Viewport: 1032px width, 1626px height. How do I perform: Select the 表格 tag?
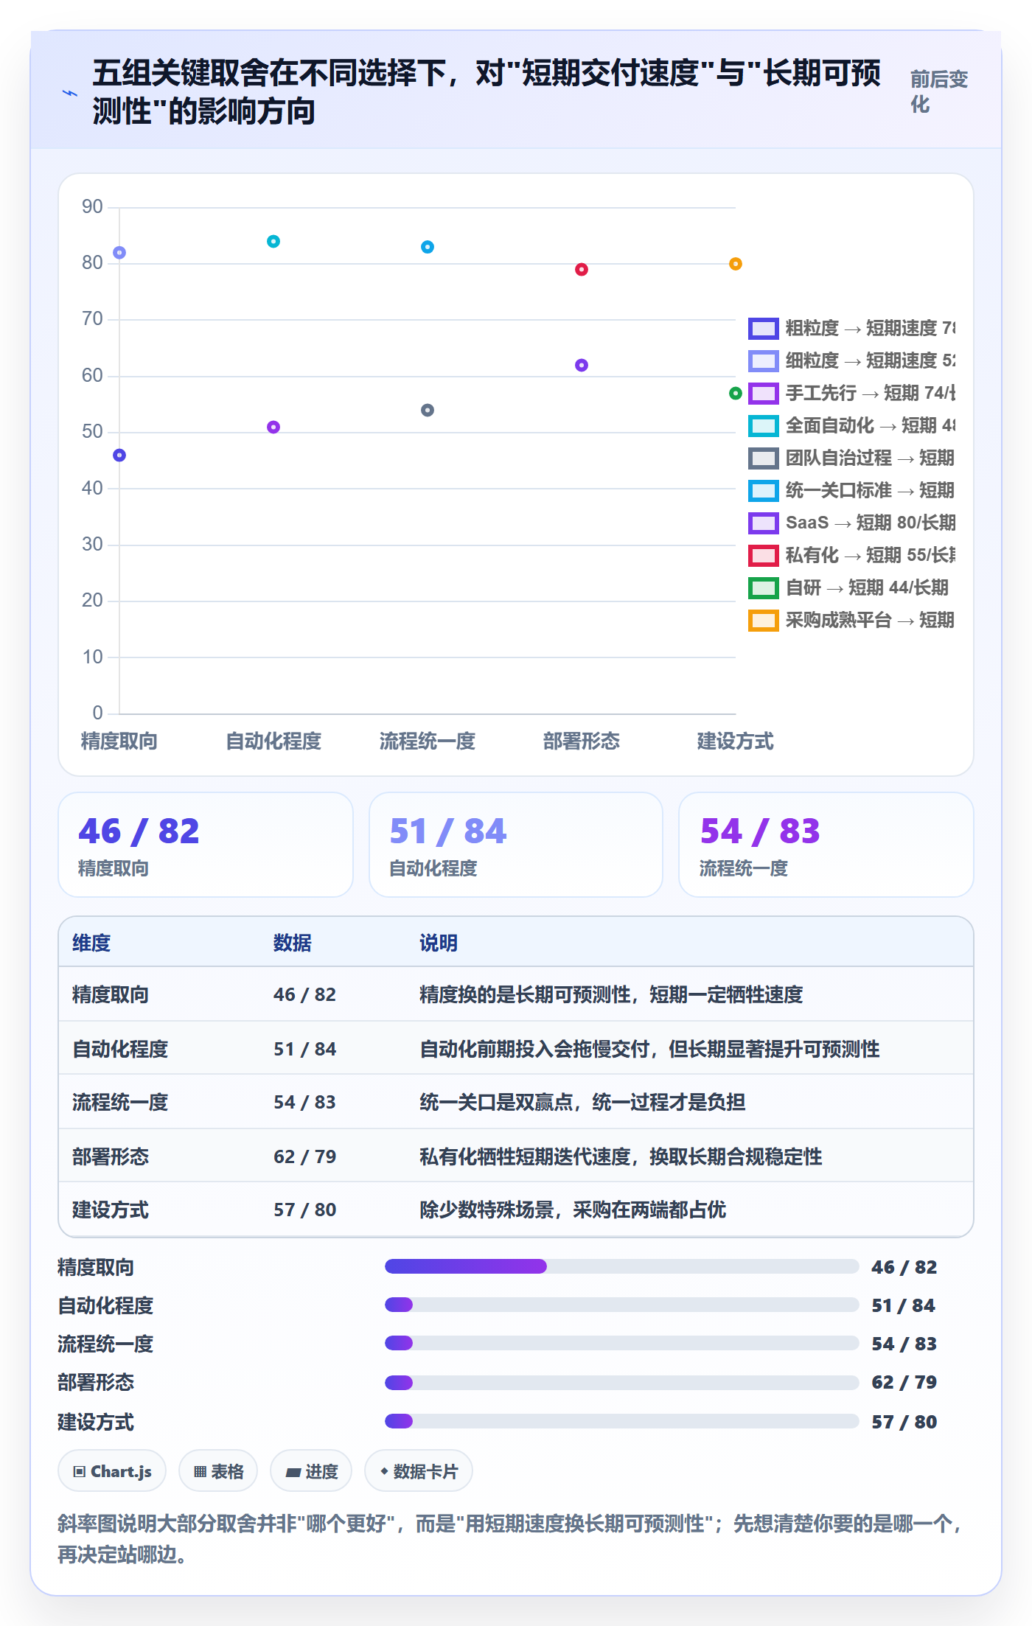(x=218, y=1471)
